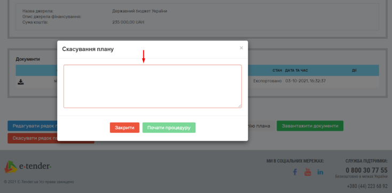Click the Експортовано status cell
The image size is (392, 193).
click(x=268, y=81)
